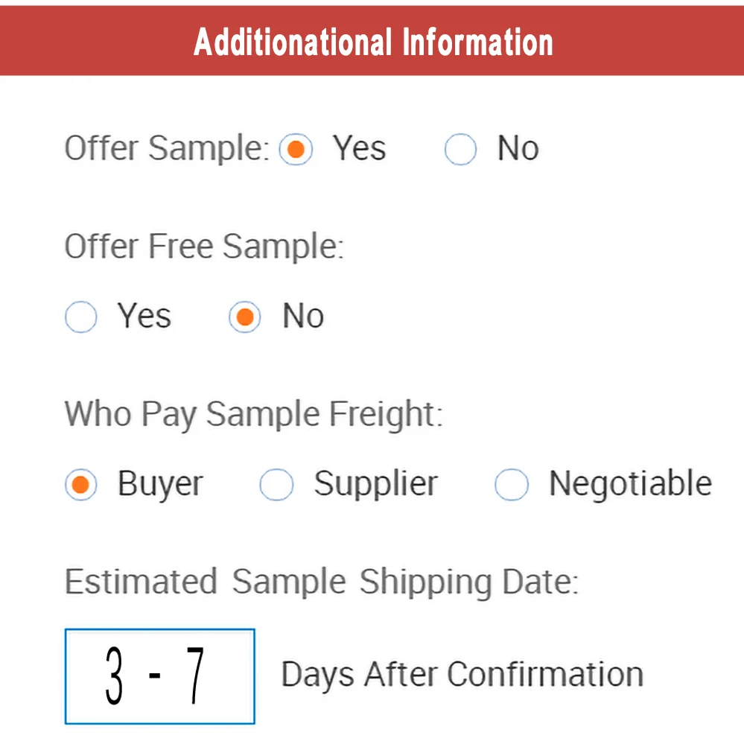Select No radio for Offer Sample
The height and width of the screenshot is (744, 744).
click(460, 150)
